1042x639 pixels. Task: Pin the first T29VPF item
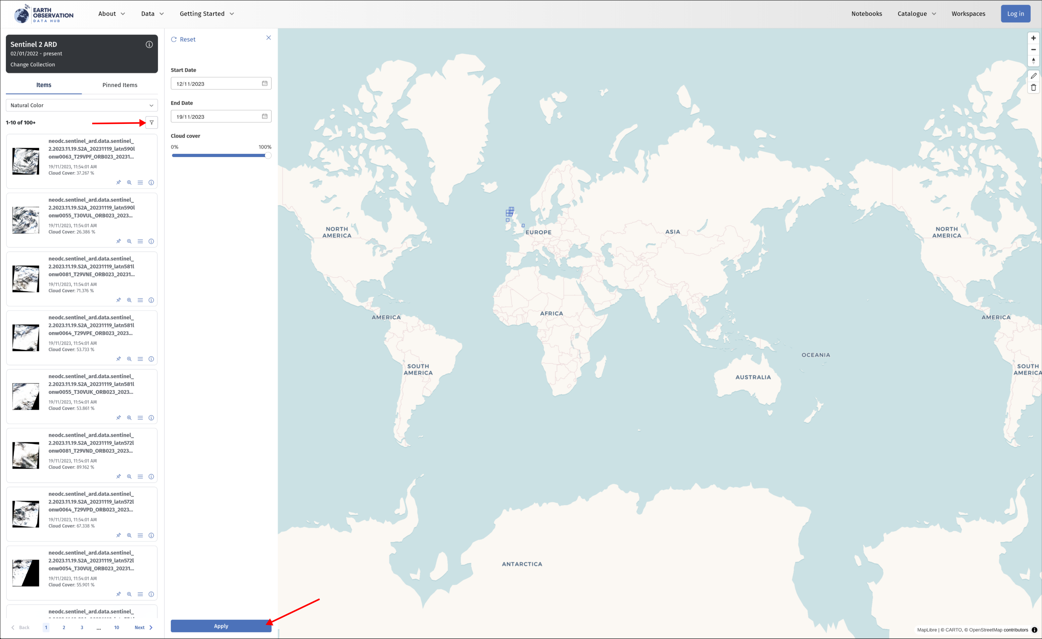click(x=119, y=182)
